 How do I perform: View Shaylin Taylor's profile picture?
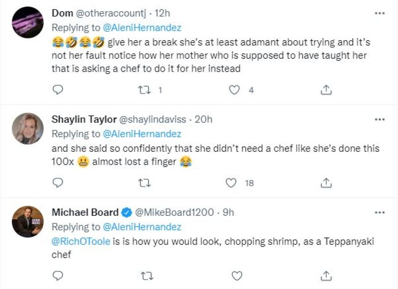(x=28, y=129)
